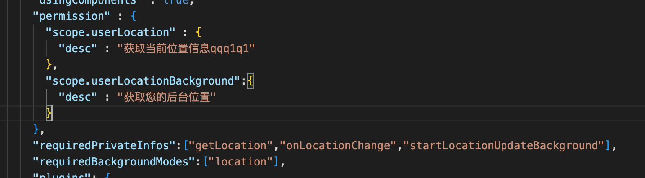Click the highlighted opening brace after userLocationBackground
Image resolution: width=645 pixels, height=178 pixels.
click(x=251, y=81)
